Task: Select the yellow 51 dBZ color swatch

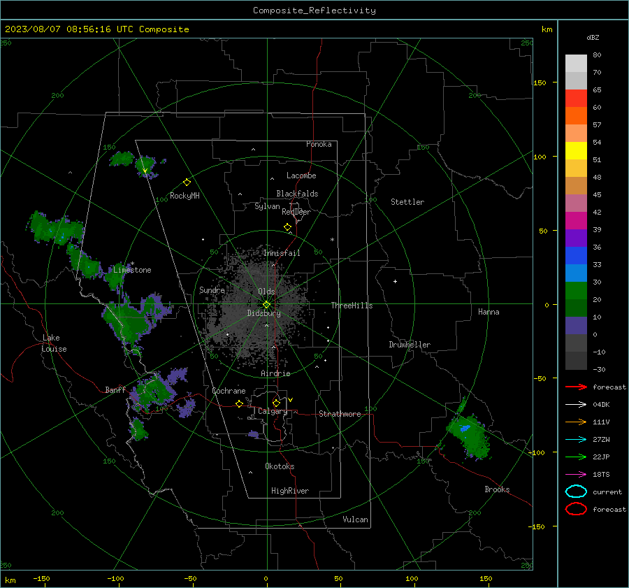Action: pos(576,150)
